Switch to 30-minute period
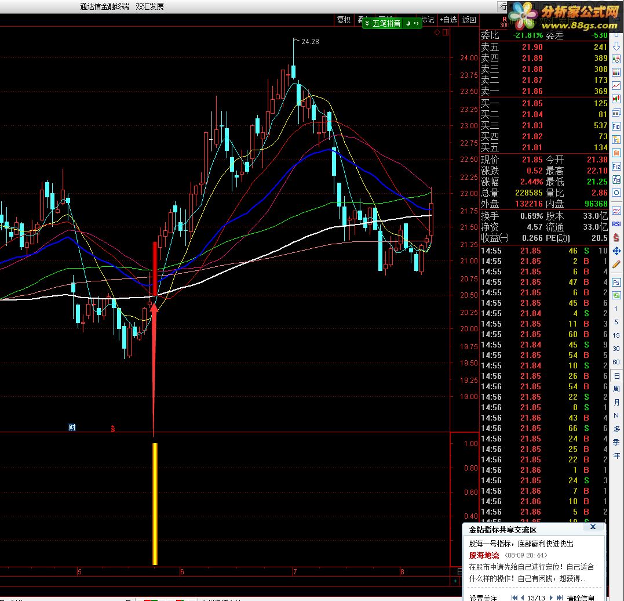The height and width of the screenshot is (601, 624). pyautogui.click(x=616, y=348)
